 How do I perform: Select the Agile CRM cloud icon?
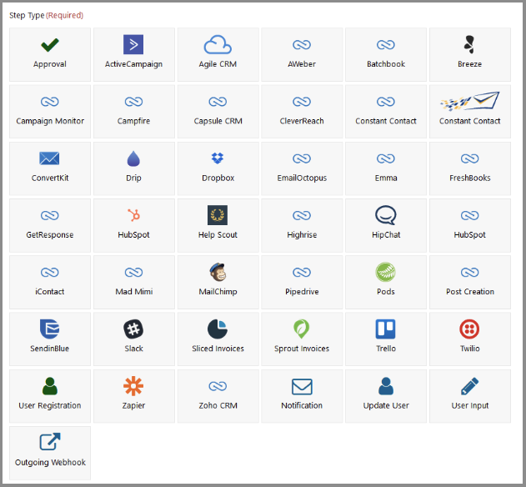click(x=218, y=44)
